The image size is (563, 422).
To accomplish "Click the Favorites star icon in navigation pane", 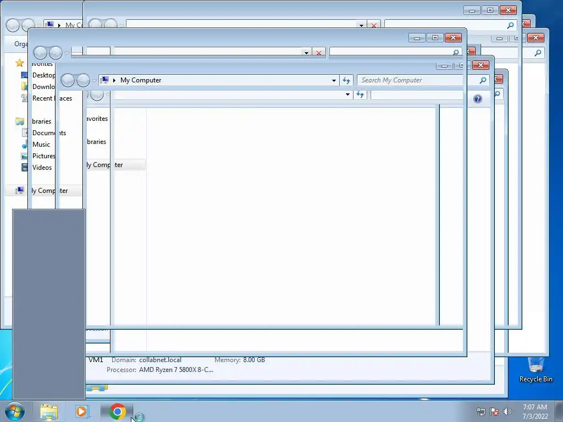I will coord(19,63).
